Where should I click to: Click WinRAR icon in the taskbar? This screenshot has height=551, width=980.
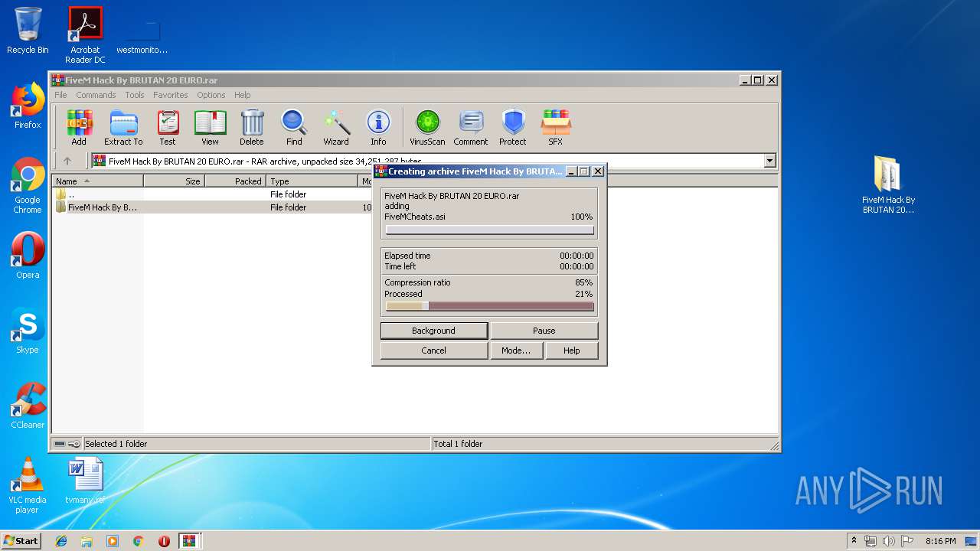[x=190, y=540]
